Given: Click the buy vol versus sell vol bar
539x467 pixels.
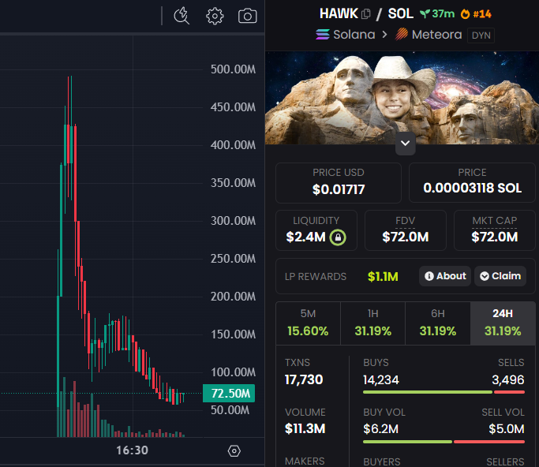Looking at the screenshot, I should [444, 442].
